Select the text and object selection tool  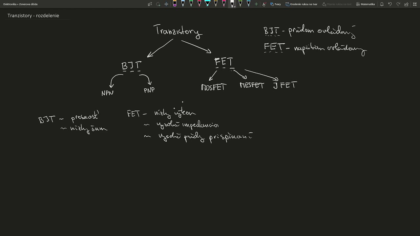(x=150, y=4)
